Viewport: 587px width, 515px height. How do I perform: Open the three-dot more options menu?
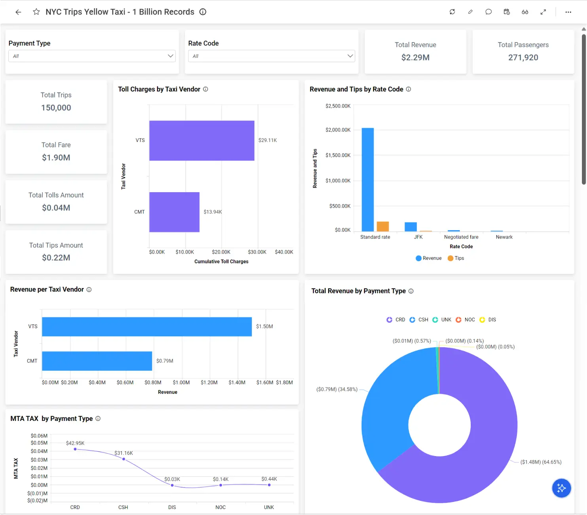(x=568, y=12)
